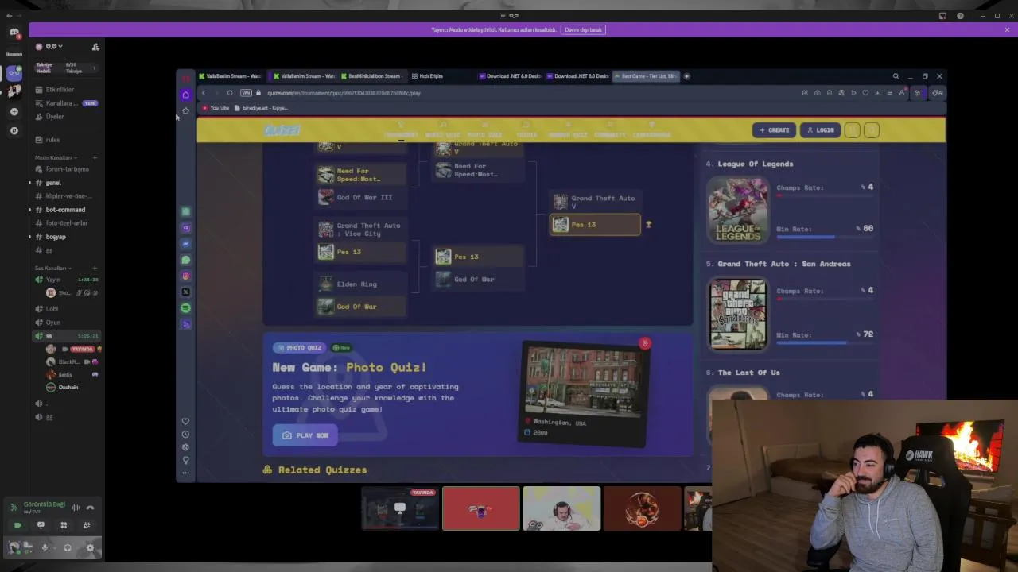The width and height of the screenshot is (1018, 572).
Task: Click the invite people icon in server header
Action: [x=95, y=47]
